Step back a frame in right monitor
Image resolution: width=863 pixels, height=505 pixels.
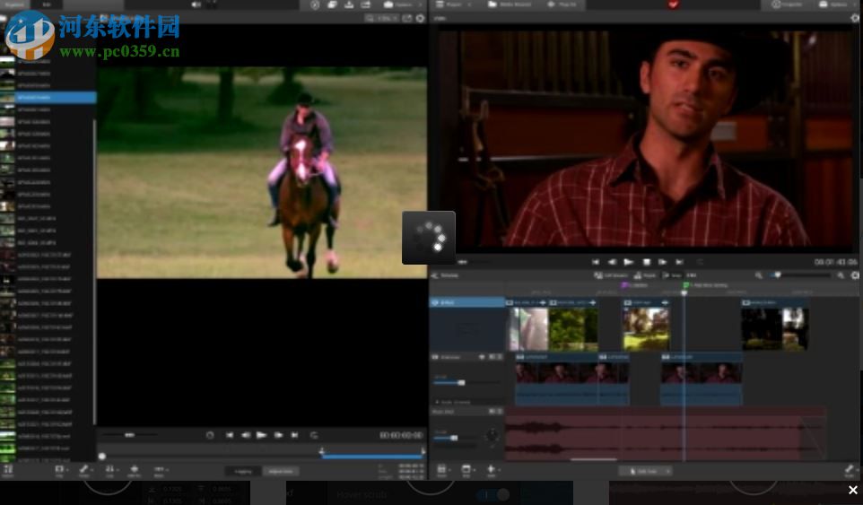click(612, 262)
